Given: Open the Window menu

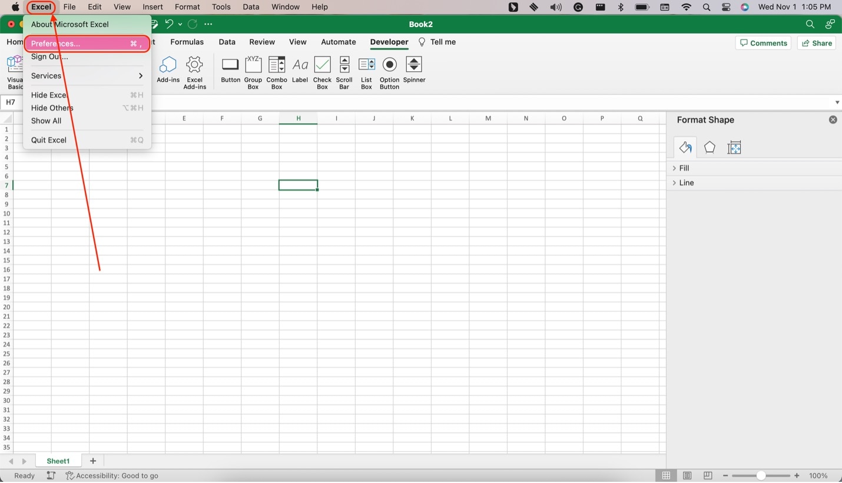Looking at the screenshot, I should click(286, 7).
